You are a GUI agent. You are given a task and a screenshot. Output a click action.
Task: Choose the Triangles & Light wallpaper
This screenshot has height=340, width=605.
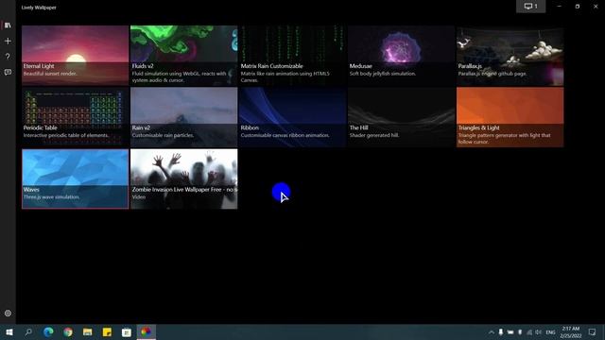510,117
